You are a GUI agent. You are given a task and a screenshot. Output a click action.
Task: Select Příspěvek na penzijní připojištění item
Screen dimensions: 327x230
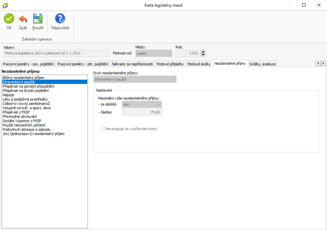pos(29,86)
